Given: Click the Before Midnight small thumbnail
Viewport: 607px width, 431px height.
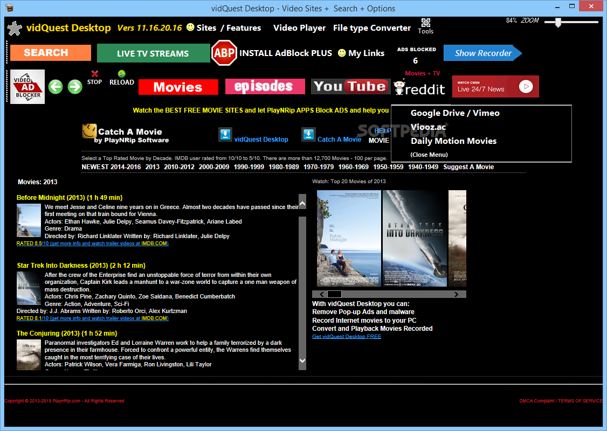Looking at the screenshot, I should [29, 220].
